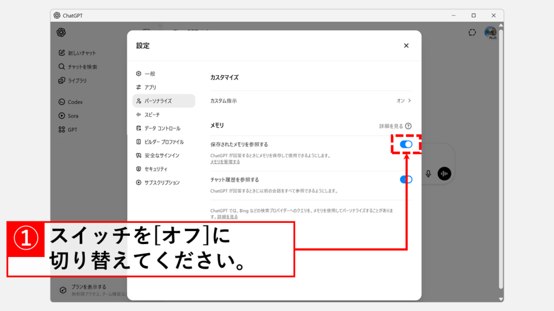Click the カスタマイズ heading text

[x=225, y=78]
